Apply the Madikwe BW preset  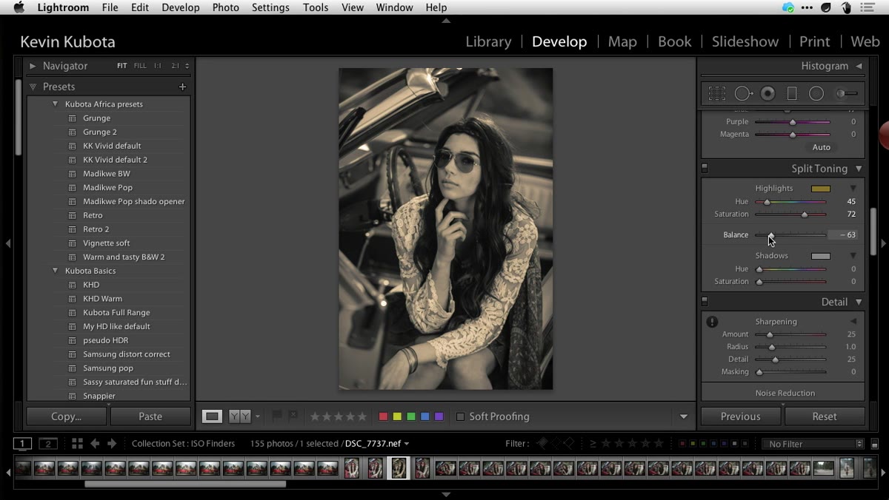(x=107, y=174)
